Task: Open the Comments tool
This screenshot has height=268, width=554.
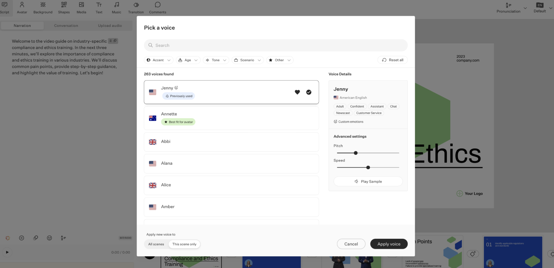Action: click(x=158, y=8)
